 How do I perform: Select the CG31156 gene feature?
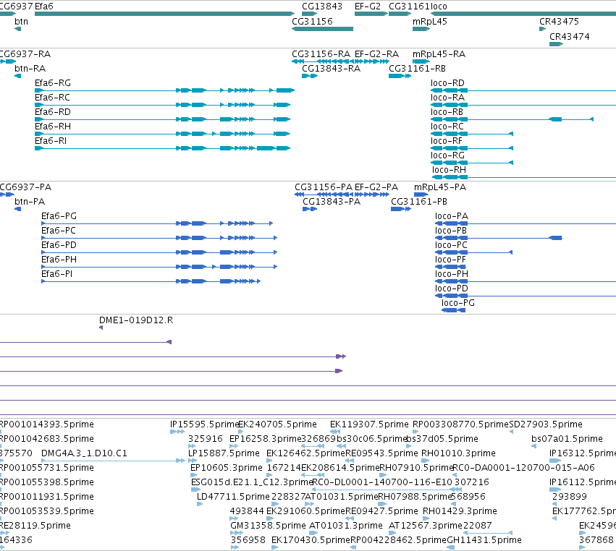pos(323,29)
